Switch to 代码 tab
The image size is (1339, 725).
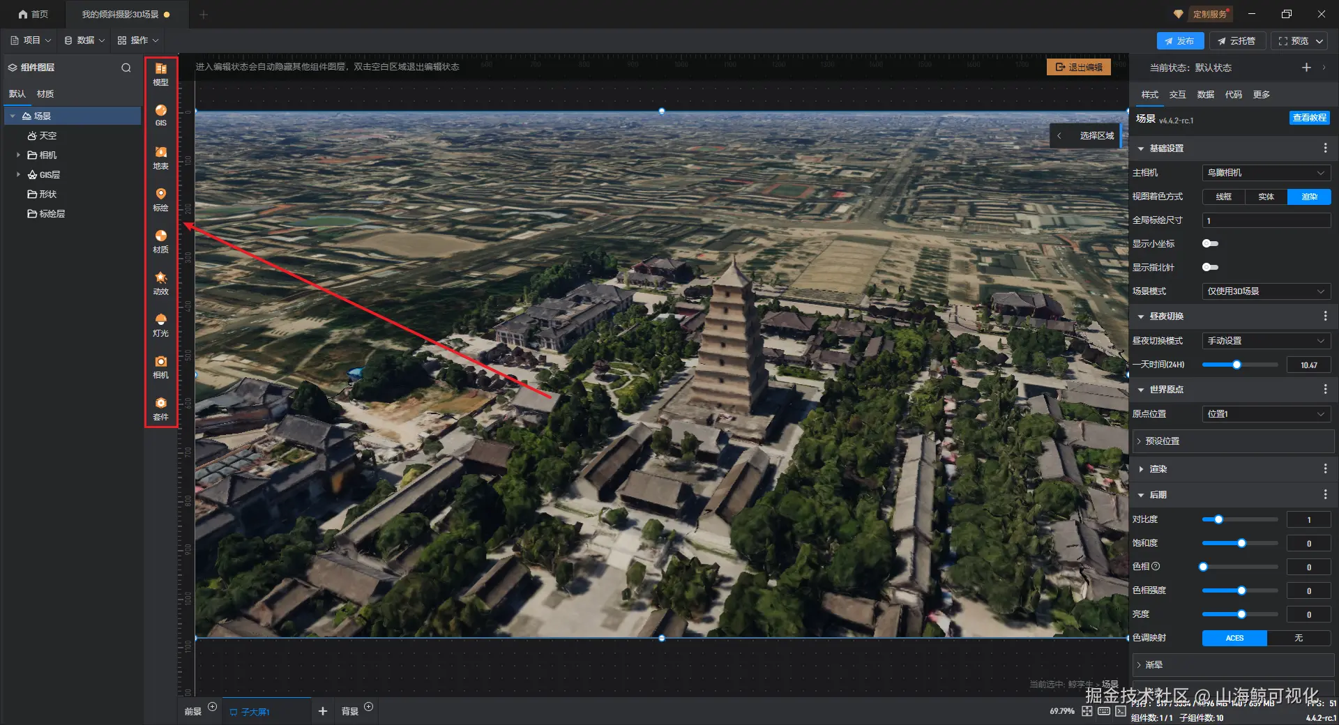pos(1233,94)
